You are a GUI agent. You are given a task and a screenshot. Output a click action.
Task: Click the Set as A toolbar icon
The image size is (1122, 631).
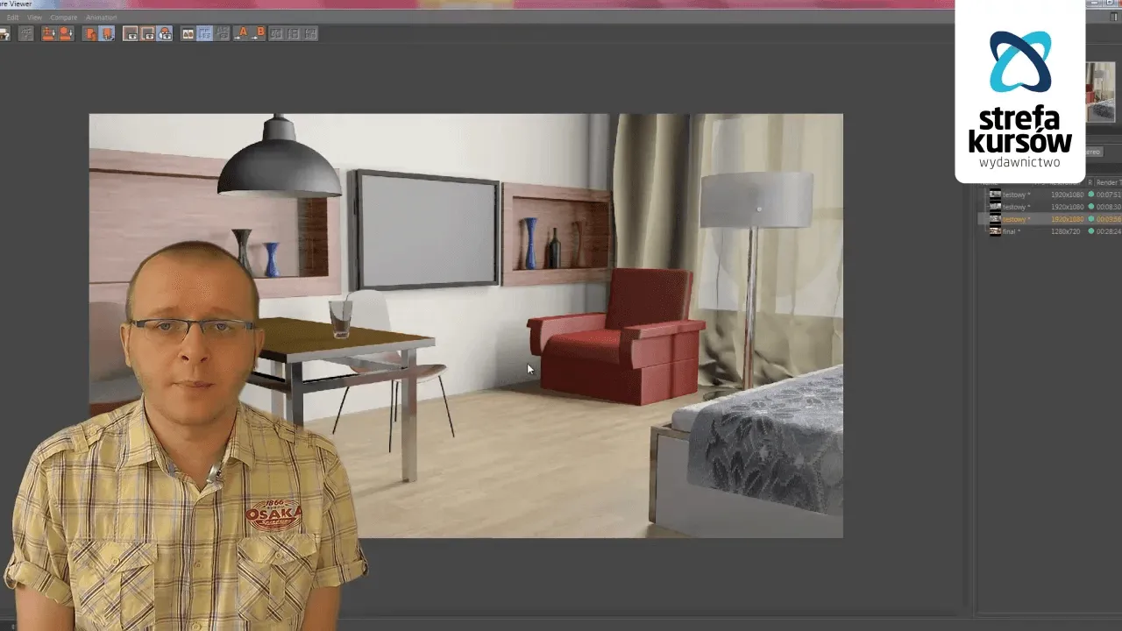point(241,34)
